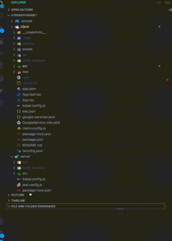This screenshot has width=172, height=241.
Task: Click the assets folder icon
Action: pos(19,49)
